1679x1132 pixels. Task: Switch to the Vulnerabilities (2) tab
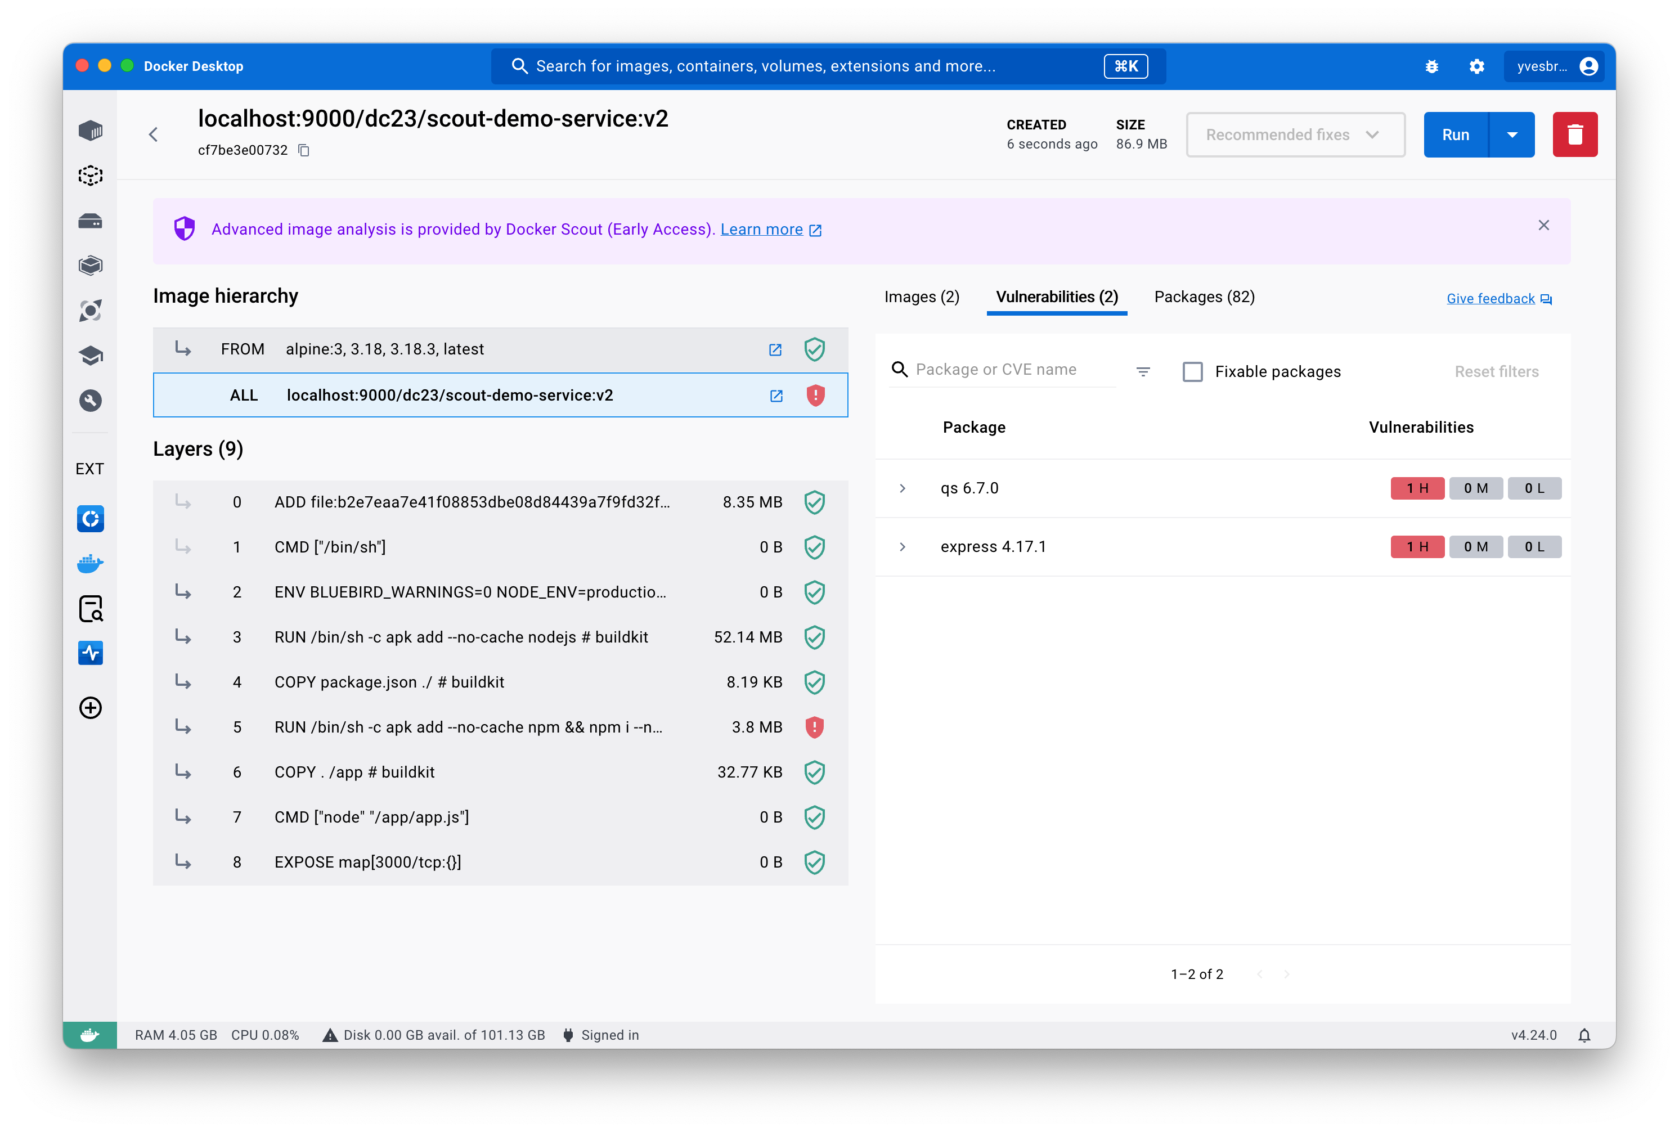pos(1056,297)
